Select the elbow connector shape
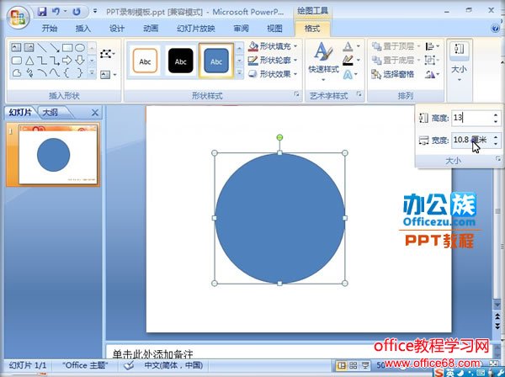 point(42,61)
